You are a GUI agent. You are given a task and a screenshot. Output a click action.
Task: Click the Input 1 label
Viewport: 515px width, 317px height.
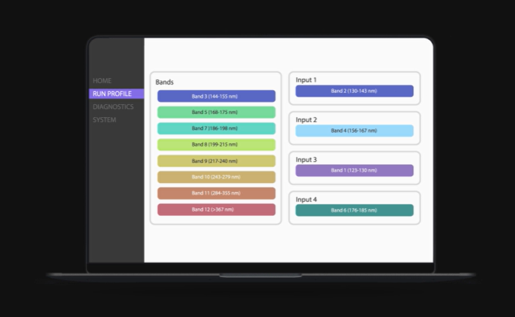pyautogui.click(x=306, y=80)
